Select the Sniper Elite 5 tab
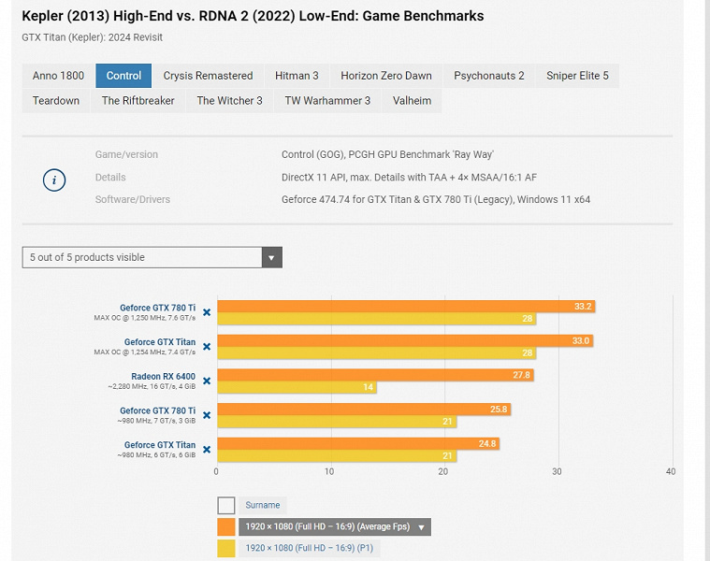Viewport: 710px width, 561px height. coord(577,76)
